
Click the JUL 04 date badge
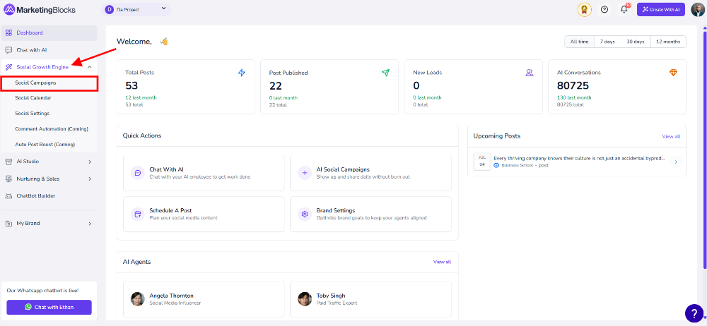tap(482, 162)
